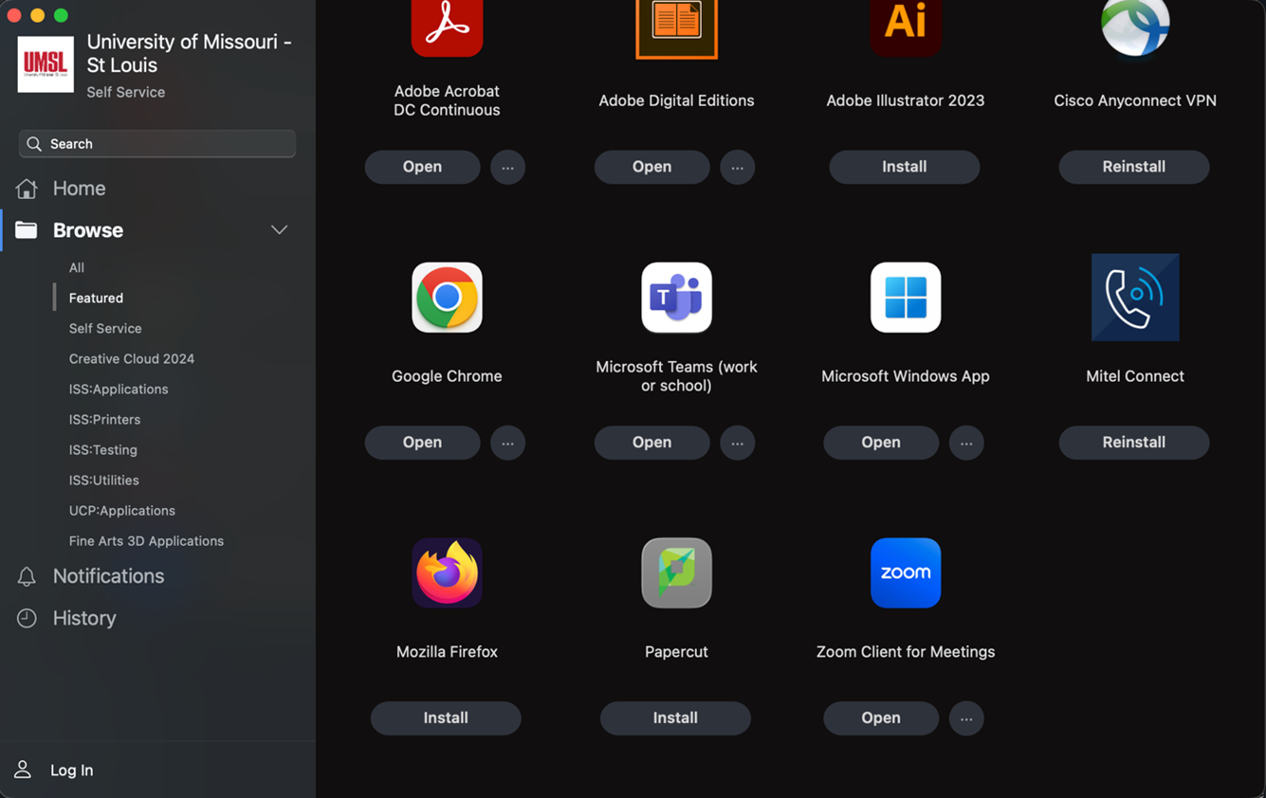1266x798 pixels.
Task: Open more options for Adobe Acrobat
Action: [507, 167]
